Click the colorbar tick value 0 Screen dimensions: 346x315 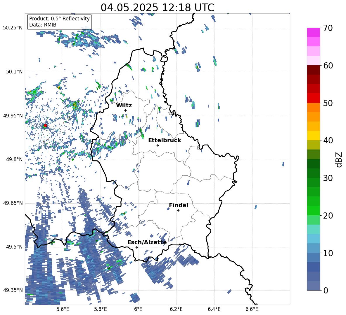point(326,290)
